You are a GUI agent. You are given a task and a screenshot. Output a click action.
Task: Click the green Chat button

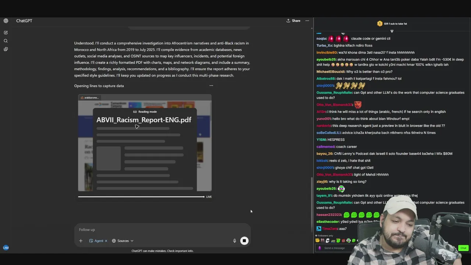[x=463, y=248]
